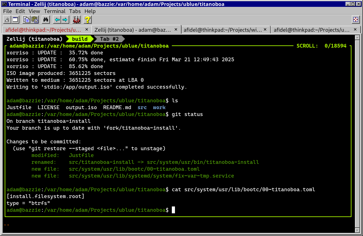Click the 'cat src/system/usr/lib/bootc' command
This screenshot has height=236, width=363.
[x=243, y=189]
